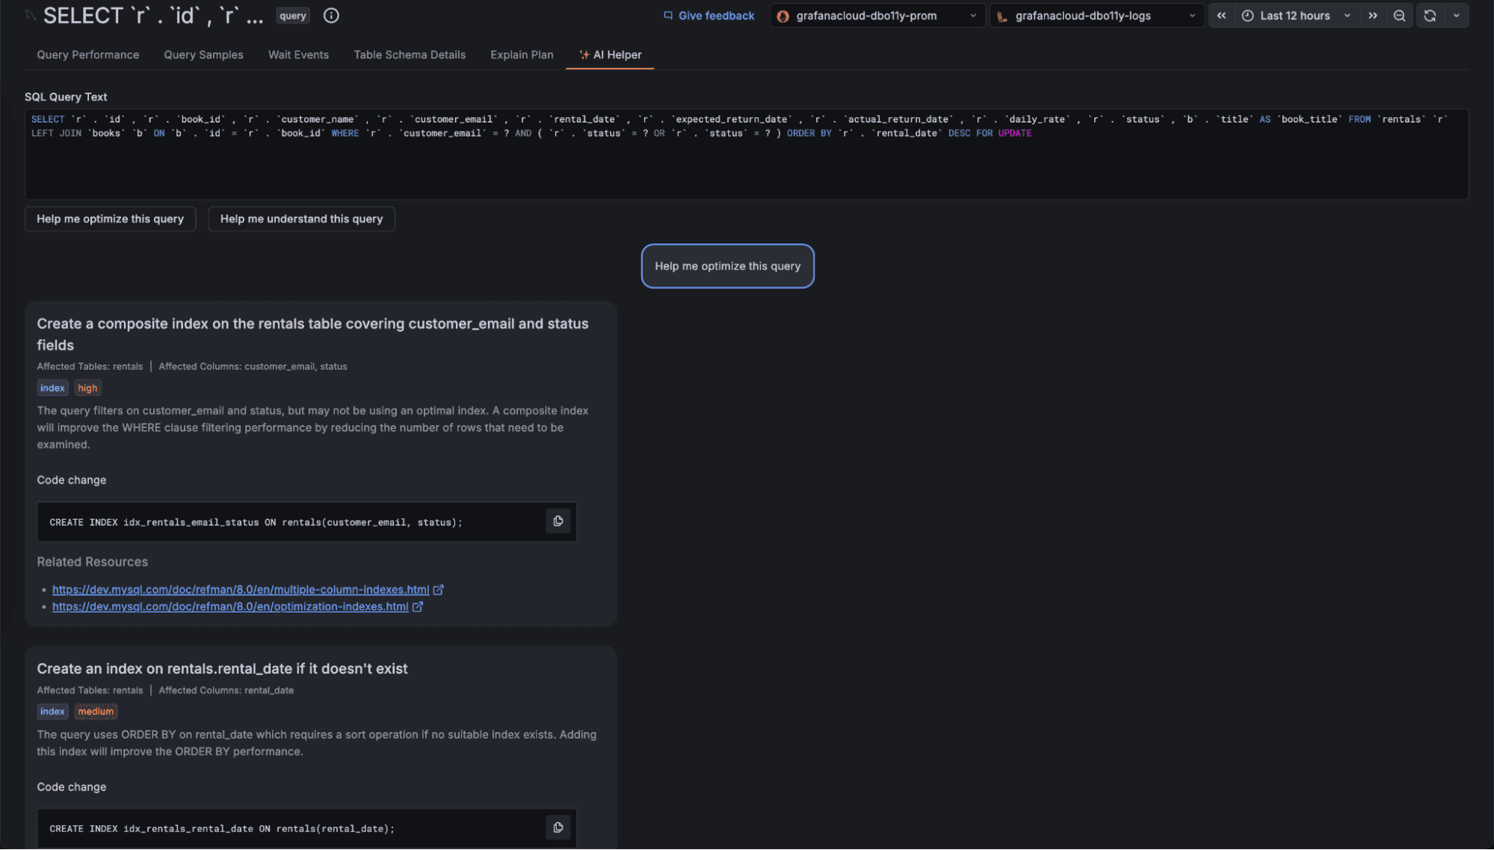Shift time range forward with double-right chevrons
The image size is (1494, 850).
pyautogui.click(x=1374, y=15)
